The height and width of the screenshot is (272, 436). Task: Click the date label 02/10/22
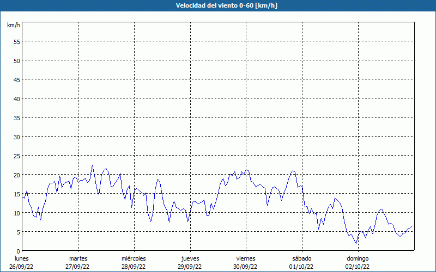click(358, 267)
